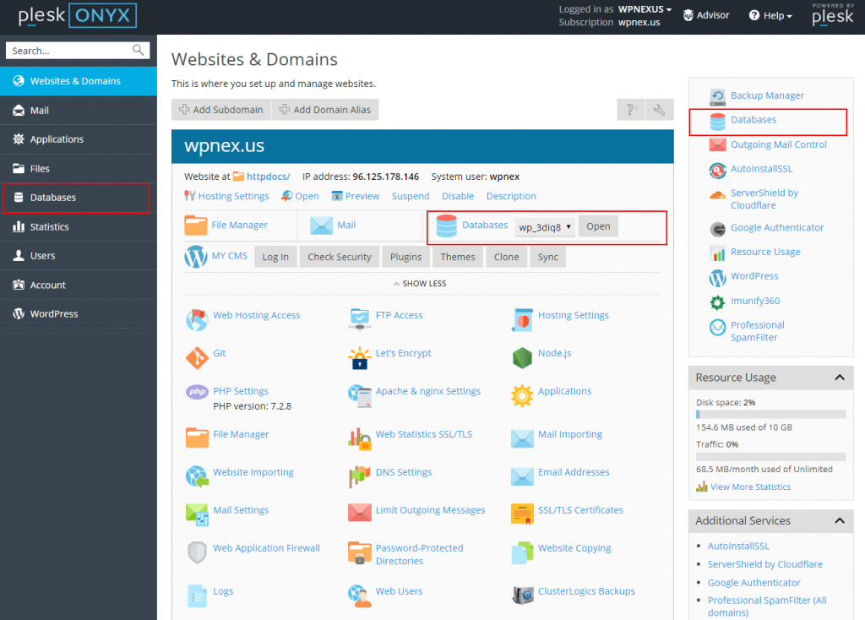
Task: Click the DNS Settings flag icon
Action: click(359, 476)
